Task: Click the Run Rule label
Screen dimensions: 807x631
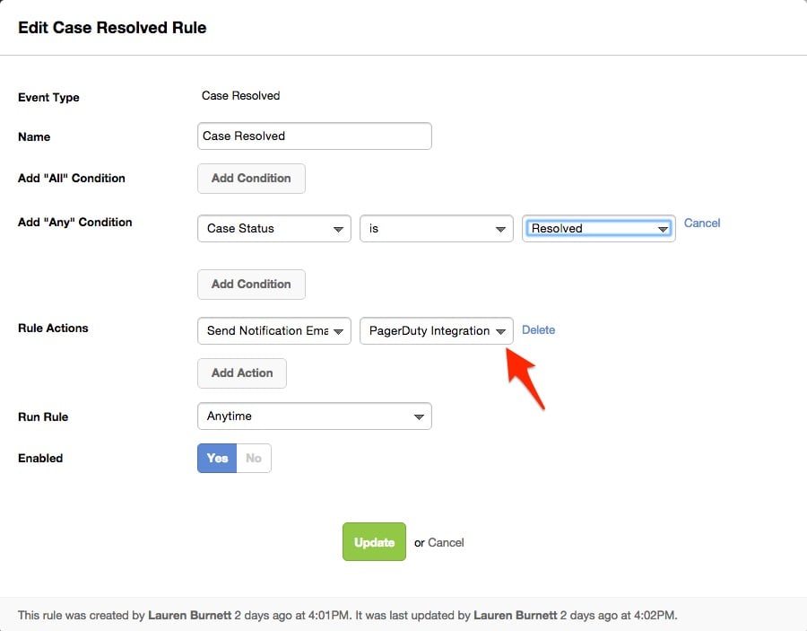Action: coord(43,416)
